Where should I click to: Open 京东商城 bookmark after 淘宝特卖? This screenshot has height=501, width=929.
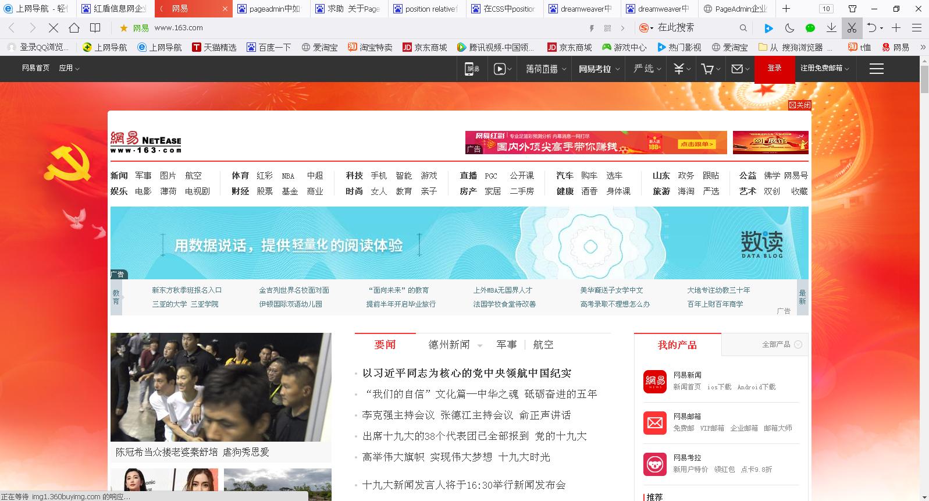[x=425, y=47]
